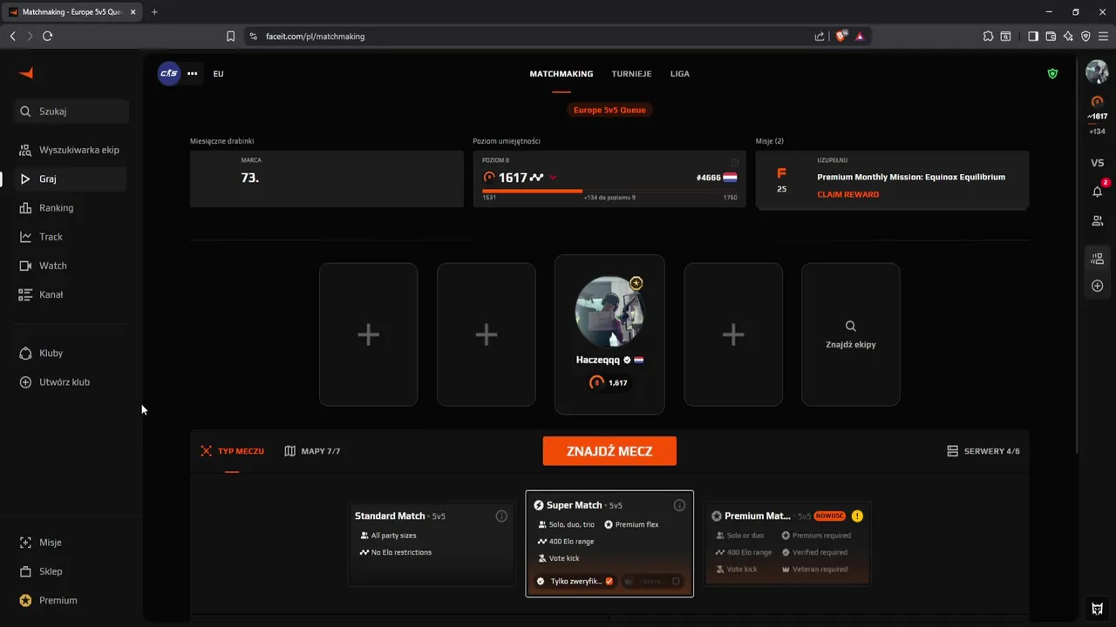Click info icon on Standard Match card
Viewport: 1116px width, 627px height.
click(501, 516)
